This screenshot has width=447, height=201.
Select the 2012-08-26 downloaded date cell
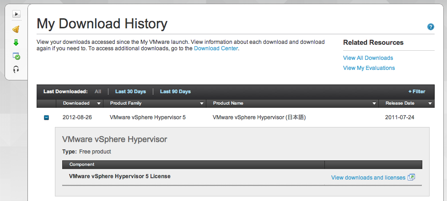click(x=77, y=117)
